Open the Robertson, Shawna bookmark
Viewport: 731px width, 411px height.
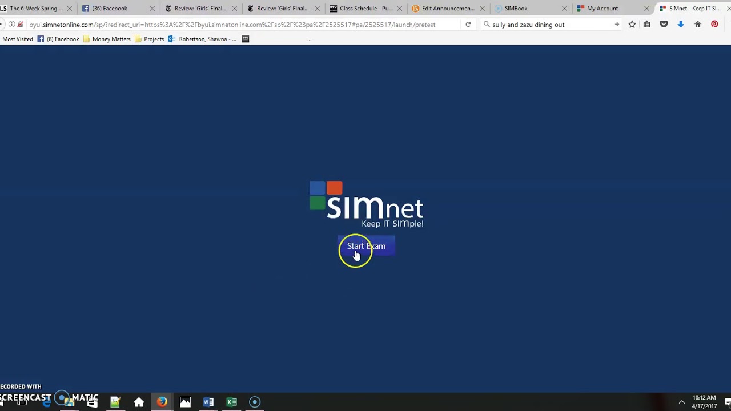[202, 39]
